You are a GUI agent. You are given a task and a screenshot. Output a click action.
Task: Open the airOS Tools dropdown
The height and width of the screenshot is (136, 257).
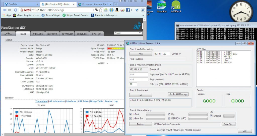tap(128, 33)
